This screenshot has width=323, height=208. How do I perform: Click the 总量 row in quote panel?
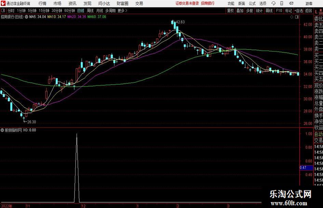pyautogui.click(x=319, y=103)
